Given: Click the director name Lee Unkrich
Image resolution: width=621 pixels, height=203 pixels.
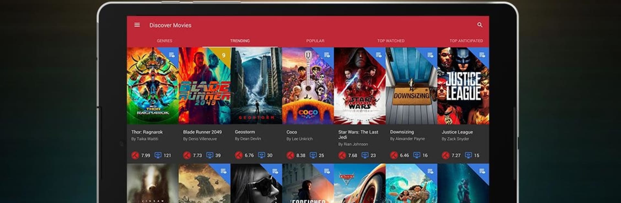Looking at the screenshot, I should (302, 139).
